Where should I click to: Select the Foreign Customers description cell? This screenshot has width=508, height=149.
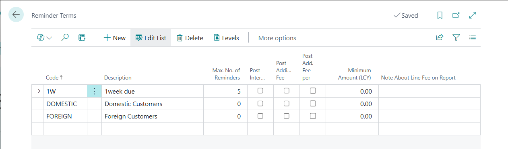tap(153, 116)
